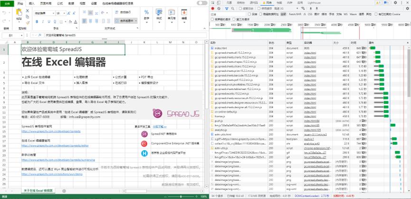This screenshot has height=199, width=411.
Task: Open the borders dropdown arrow
Action: [x=65, y=22]
